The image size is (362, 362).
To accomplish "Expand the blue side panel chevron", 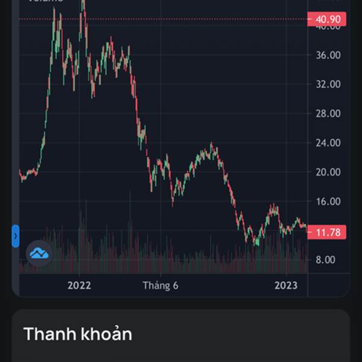I will tap(16, 236).
